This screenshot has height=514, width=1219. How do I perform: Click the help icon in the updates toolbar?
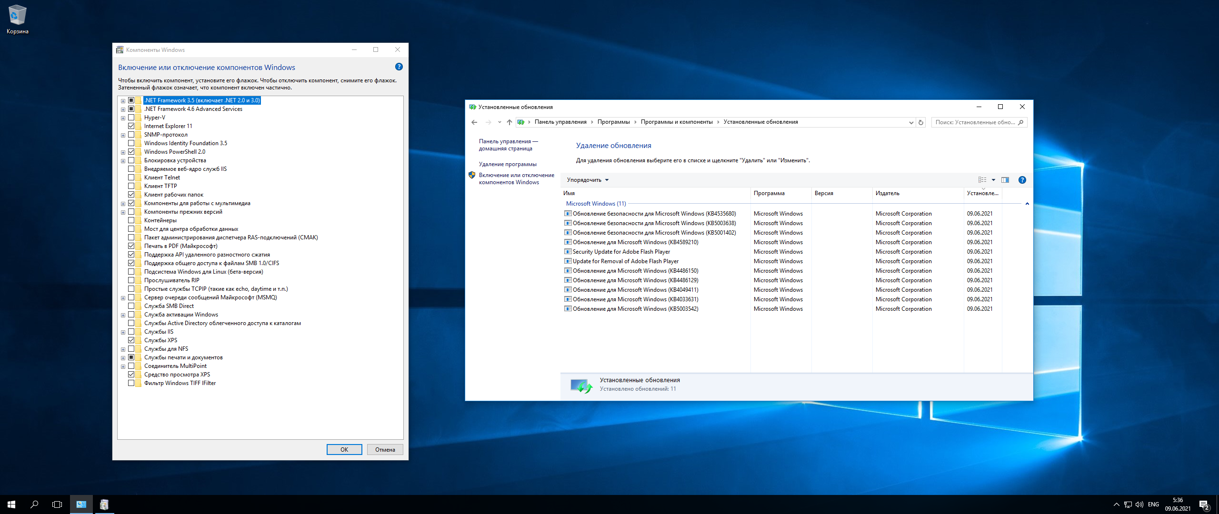pyautogui.click(x=1022, y=180)
